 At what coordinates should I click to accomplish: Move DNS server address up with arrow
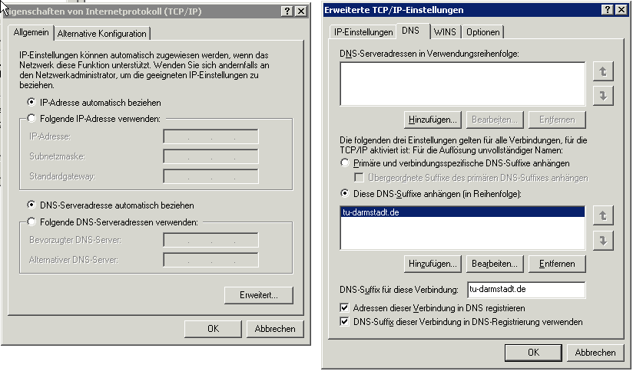604,71
